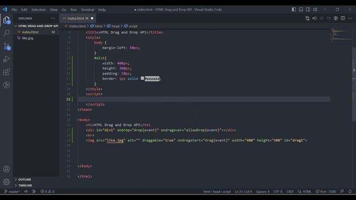Click the closing </script> tag on line 22
The width and height of the screenshot is (356, 200).
tap(95, 104)
